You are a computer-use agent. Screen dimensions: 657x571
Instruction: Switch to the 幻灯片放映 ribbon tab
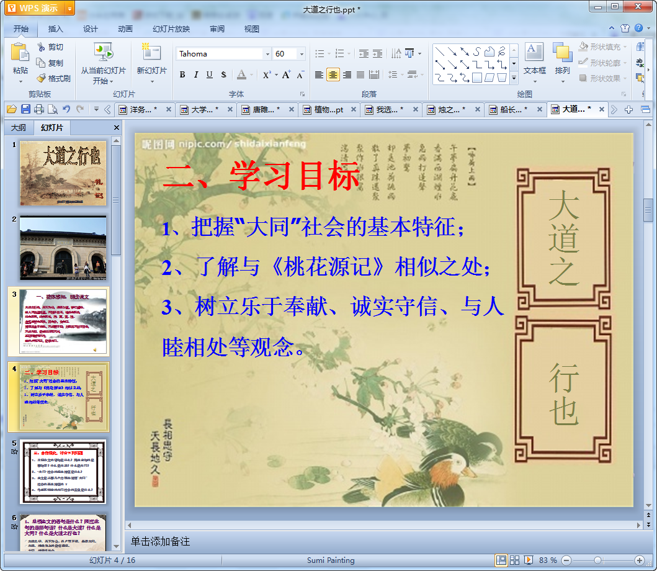click(x=171, y=29)
